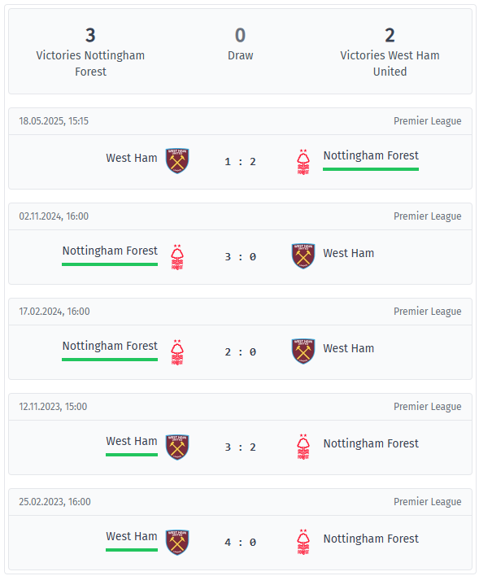Select West Ham name in 12.11.2023 match

132,441
